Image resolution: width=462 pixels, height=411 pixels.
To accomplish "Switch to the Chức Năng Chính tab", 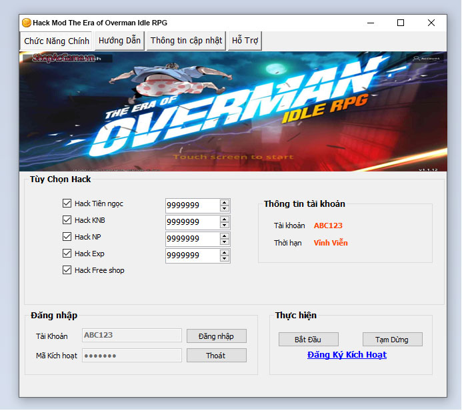I will (56, 41).
